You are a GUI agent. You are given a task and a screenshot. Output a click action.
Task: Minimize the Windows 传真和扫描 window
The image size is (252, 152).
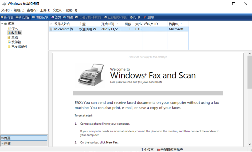(222, 4)
